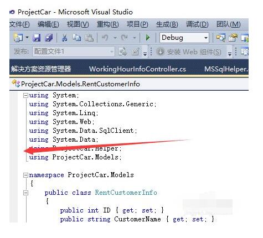Click the 'using System.Web;' line
The image size is (263, 238).
(x=62, y=122)
